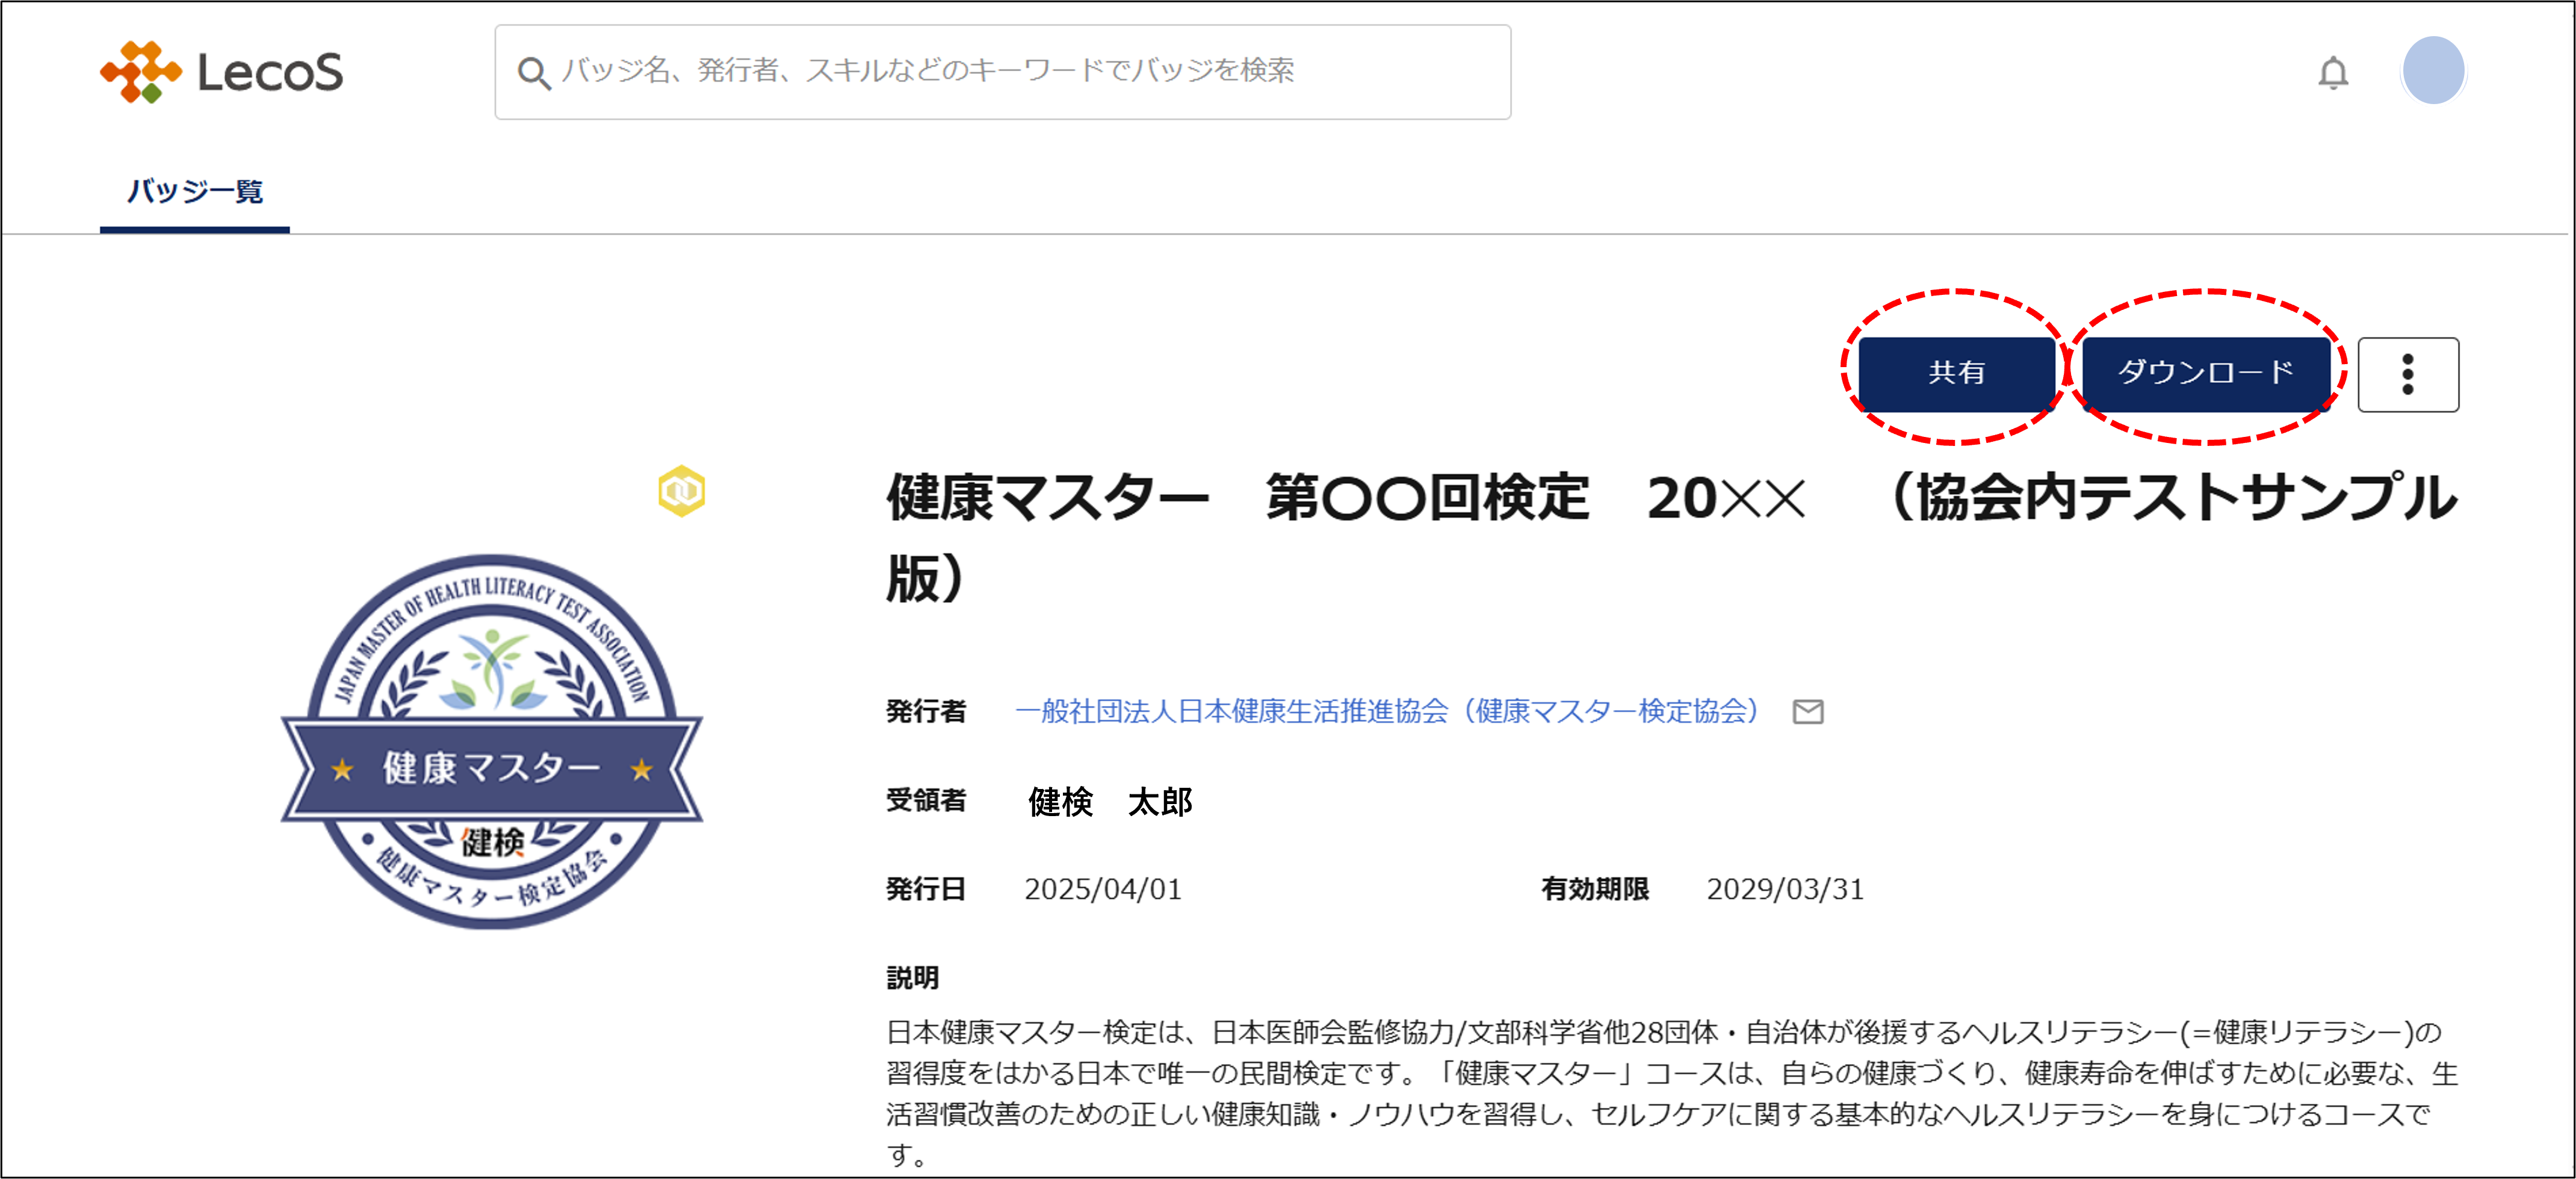
Task: Click the LecoS logo
Action: 222,72
